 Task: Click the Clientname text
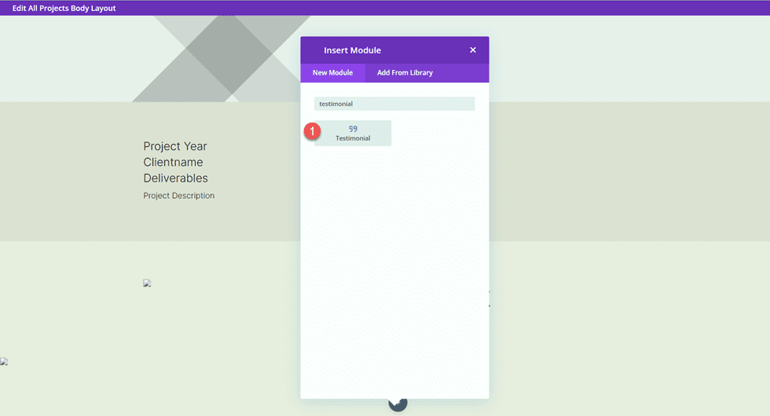(173, 162)
